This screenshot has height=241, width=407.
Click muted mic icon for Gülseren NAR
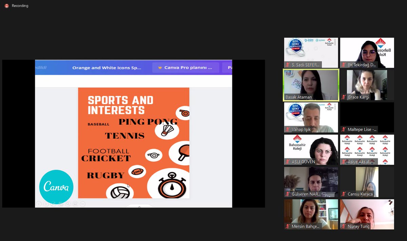[288, 194]
